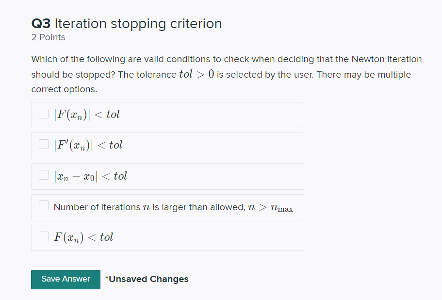This screenshot has height=300, width=442.
Task: Click the Unsaved Changes label
Action: [x=147, y=279]
